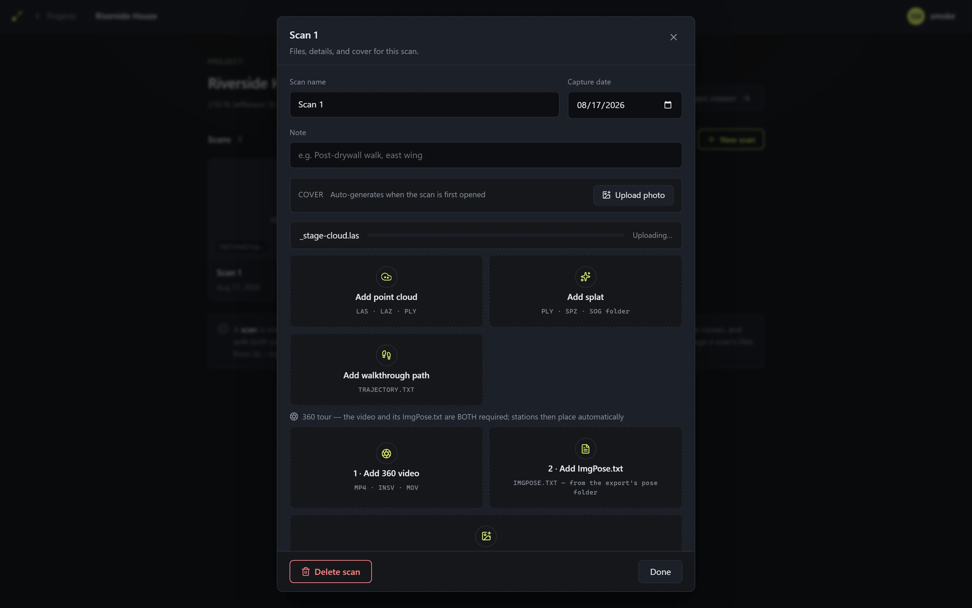Click Add point cloud label
Image resolution: width=972 pixels, height=608 pixels.
[x=386, y=297]
